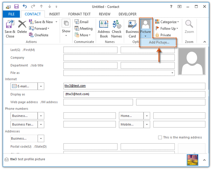This screenshot has width=211, height=169.
Task: Click the Business... address button
Action: pos(24,138)
